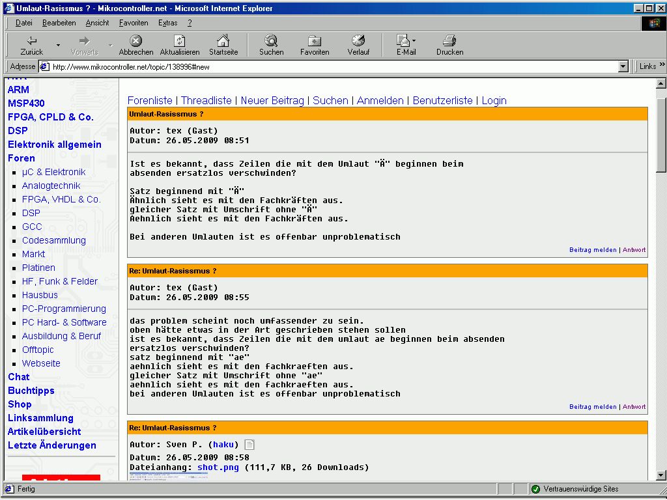Screen dimensions: 667x500
Task: Open the Suchen search toolbar icon
Action: click(x=271, y=41)
